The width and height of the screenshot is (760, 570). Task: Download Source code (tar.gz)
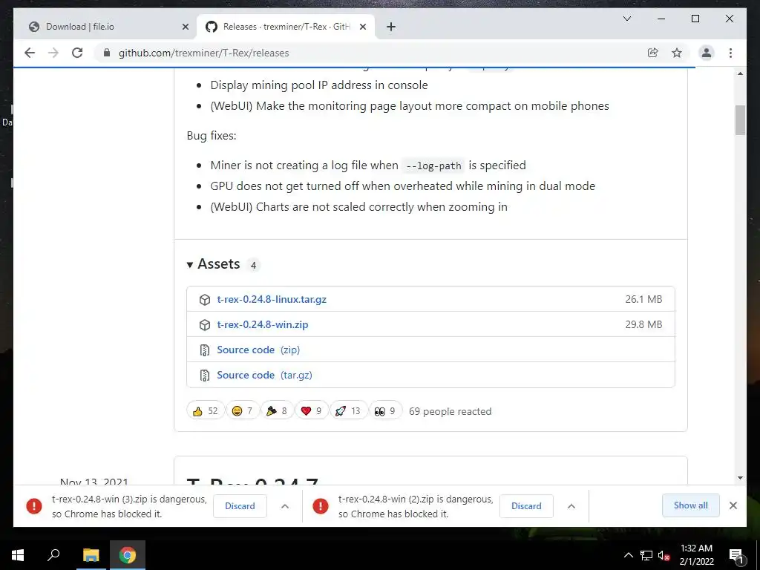[x=264, y=375]
